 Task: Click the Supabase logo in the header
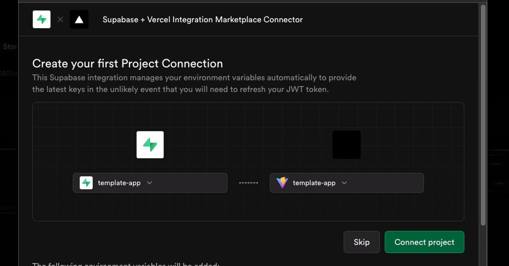click(42, 19)
